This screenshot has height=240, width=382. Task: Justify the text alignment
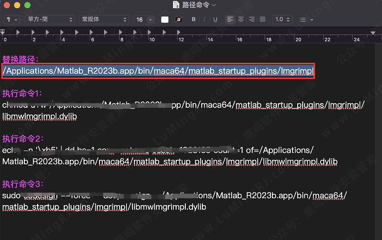pyautogui.click(x=262, y=20)
